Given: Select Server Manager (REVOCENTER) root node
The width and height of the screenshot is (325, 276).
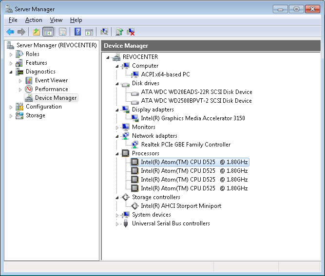Looking at the screenshot, I should (57, 45).
